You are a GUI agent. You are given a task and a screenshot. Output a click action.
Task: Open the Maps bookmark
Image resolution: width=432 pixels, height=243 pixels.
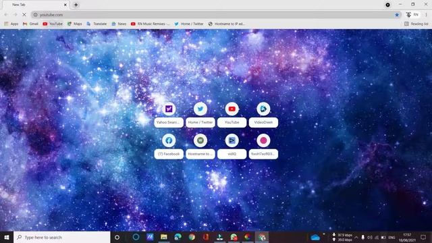point(75,24)
